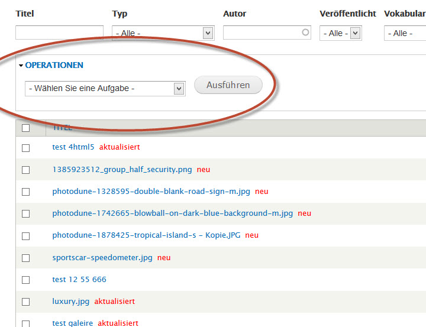The image size is (426, 327).
Task: Open the test galeire content link
Action: tap(72, 323)
